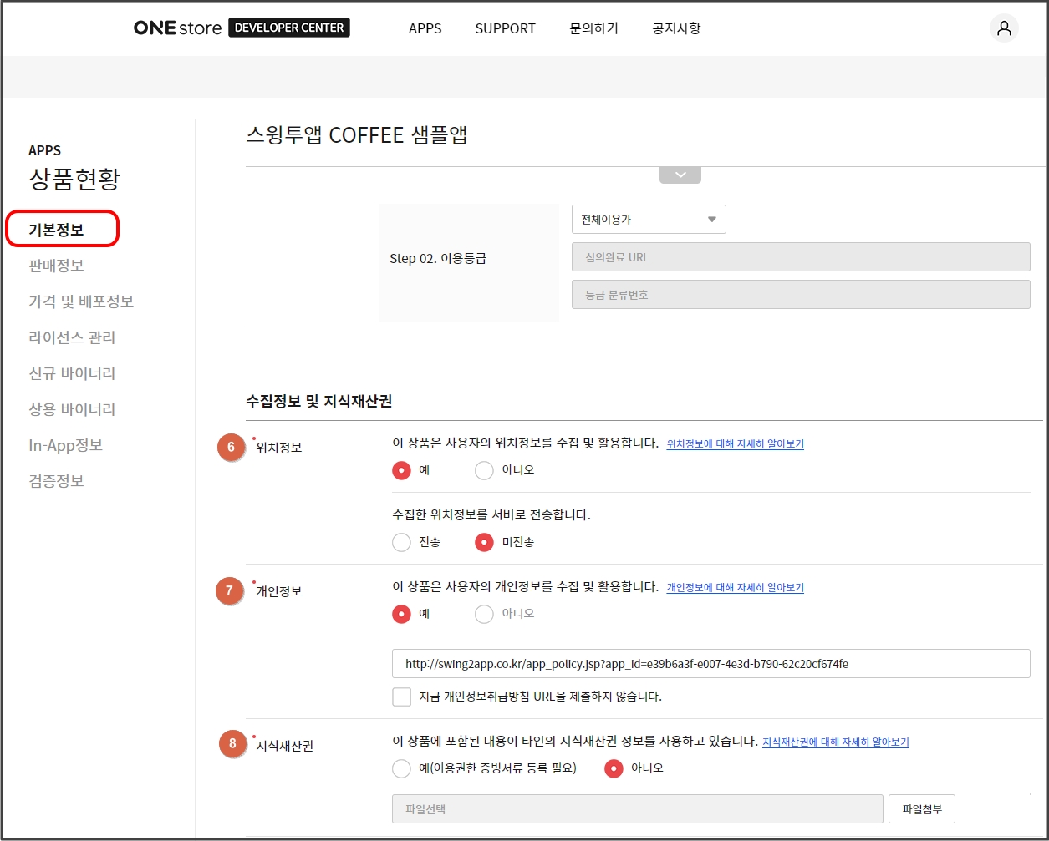
Task: Select 전송 for sending location to server
Action: click(402, 542)
